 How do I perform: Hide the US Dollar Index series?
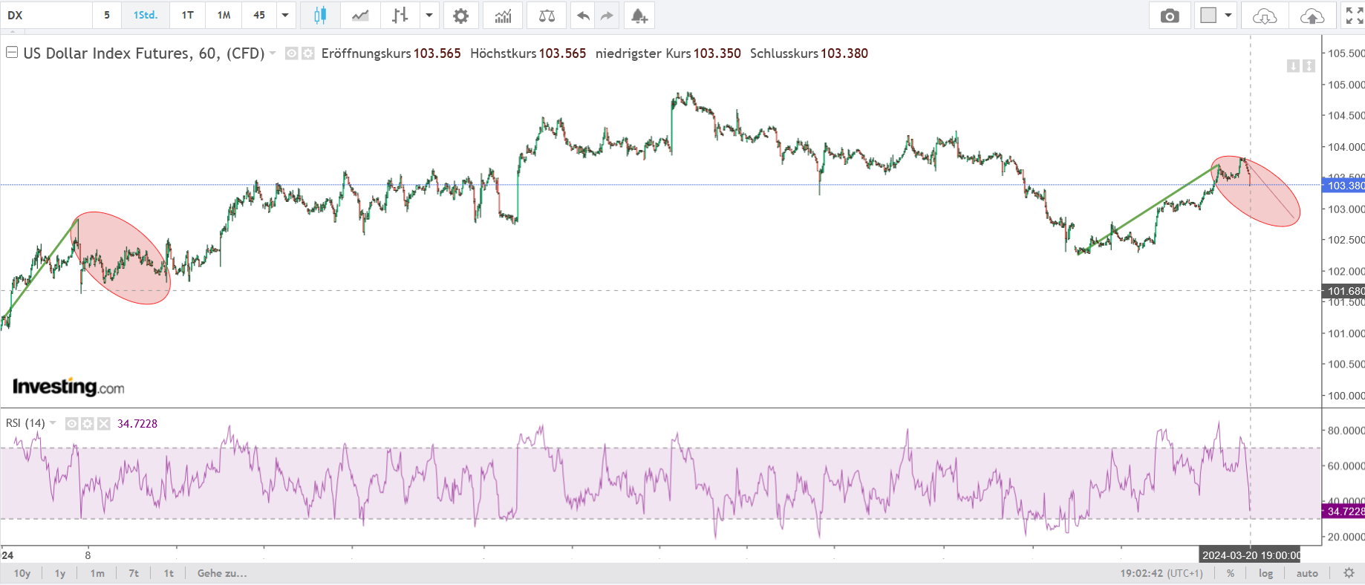(292, 53)
